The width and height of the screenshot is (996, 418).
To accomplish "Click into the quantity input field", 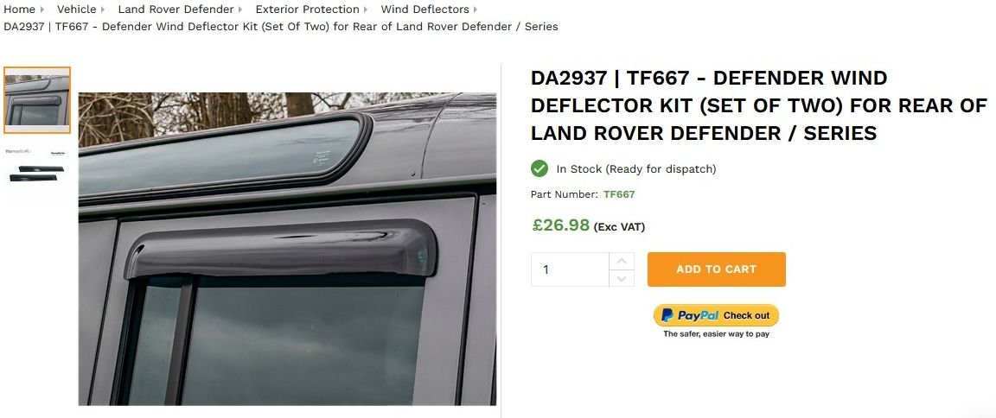I will tap(570, 269).
